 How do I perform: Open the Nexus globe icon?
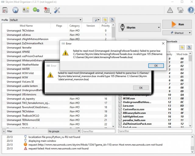click(15, 10)
